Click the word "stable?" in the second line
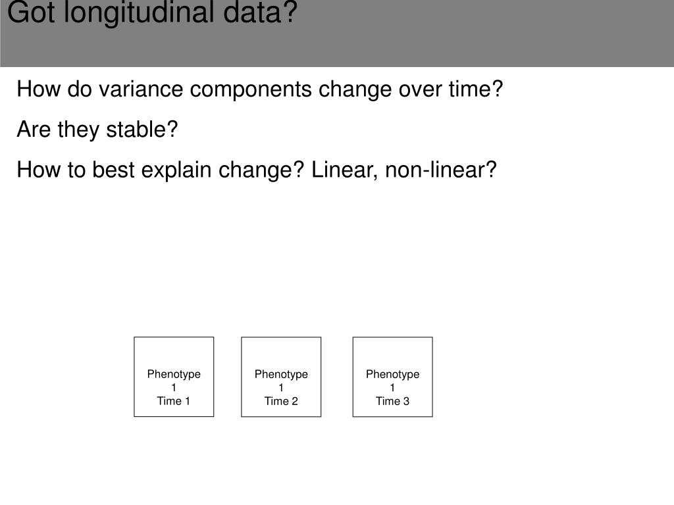The width and height of the screenshot is (674, 505). pos(142,130)
